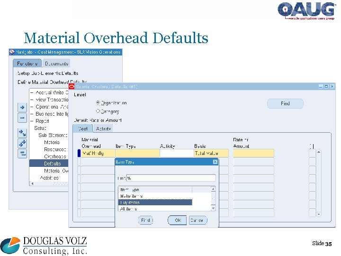Screen dimensions: 341x256
Task: Select Overheads under Sub-Elements in Navigator
Action: (x=55, y=156)
